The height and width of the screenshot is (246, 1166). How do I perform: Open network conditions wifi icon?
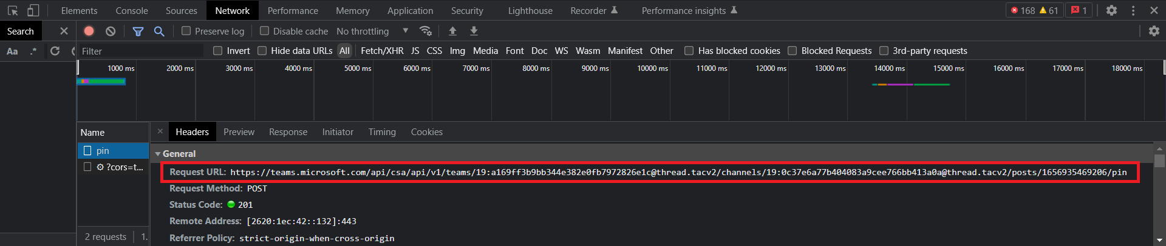(x=426, y=31)
